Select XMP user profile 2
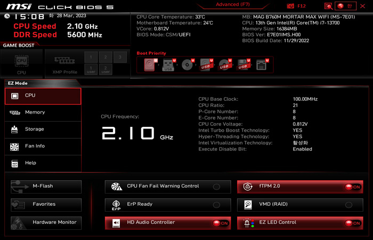This screenshot has width=373, height=240. [x=106, y=69]
